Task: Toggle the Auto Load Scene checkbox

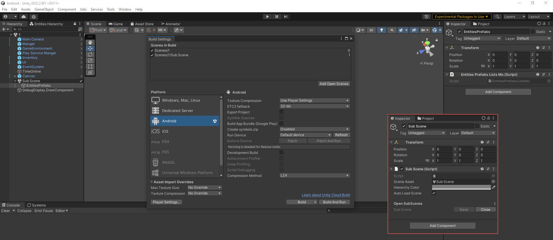Action: (434, 193)
